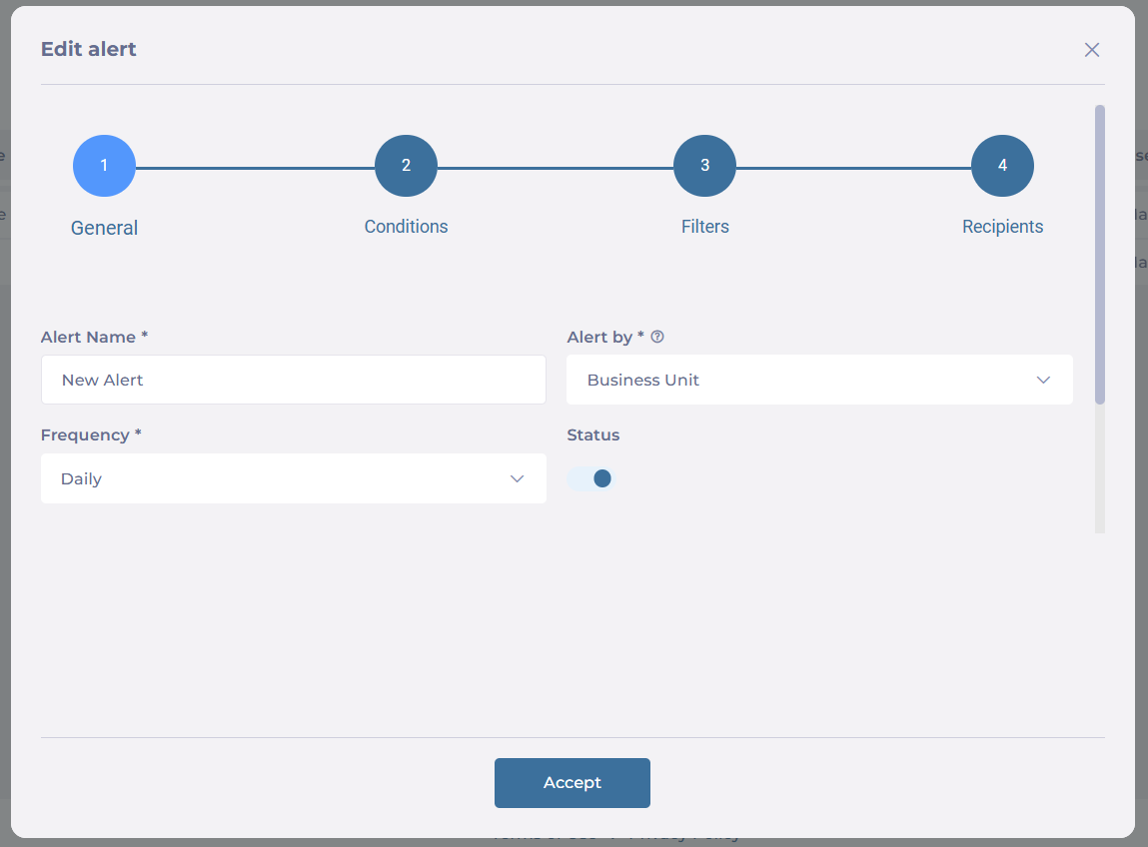Open the General step label
The height and width of the screenshot is (847, 1148).
[x=104, y=228]
